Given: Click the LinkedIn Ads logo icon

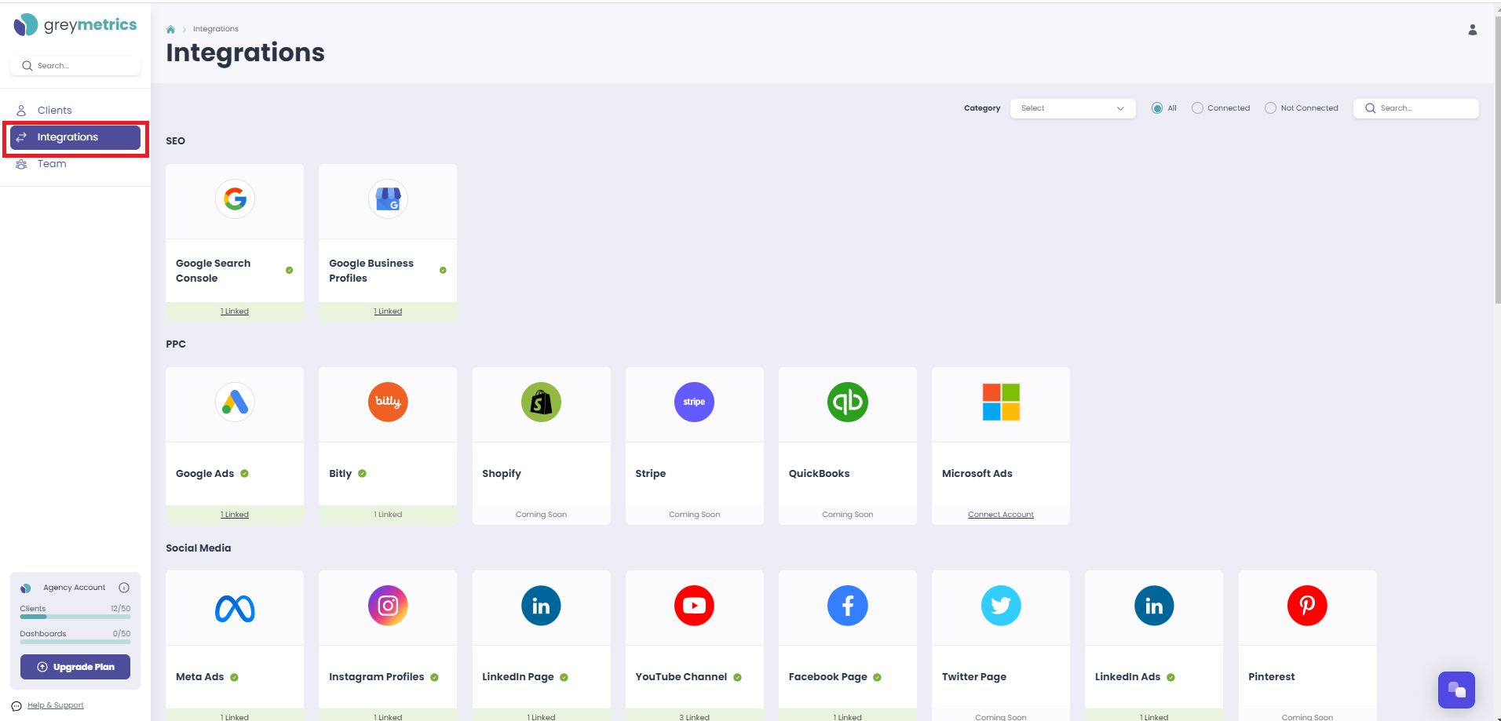Looking at the screenshot, I should click(x=1154, y=606).
